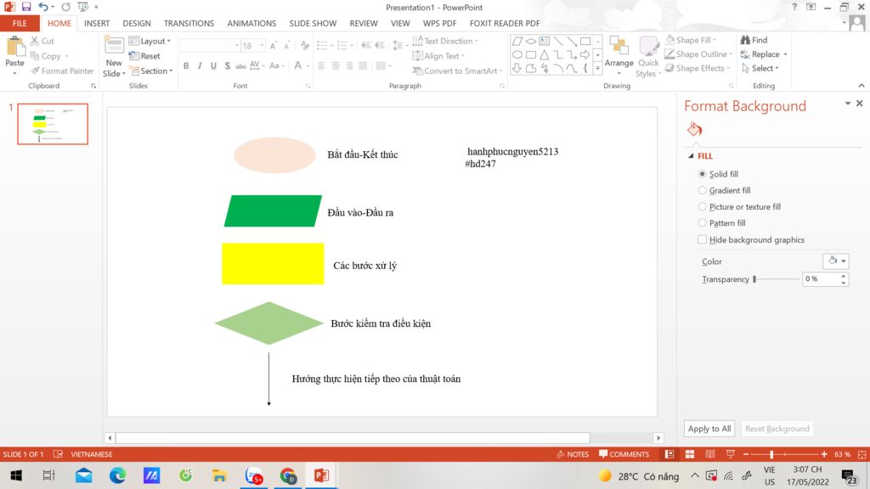Switch to the INSERT ribbon tab

[x=97, y=24]
